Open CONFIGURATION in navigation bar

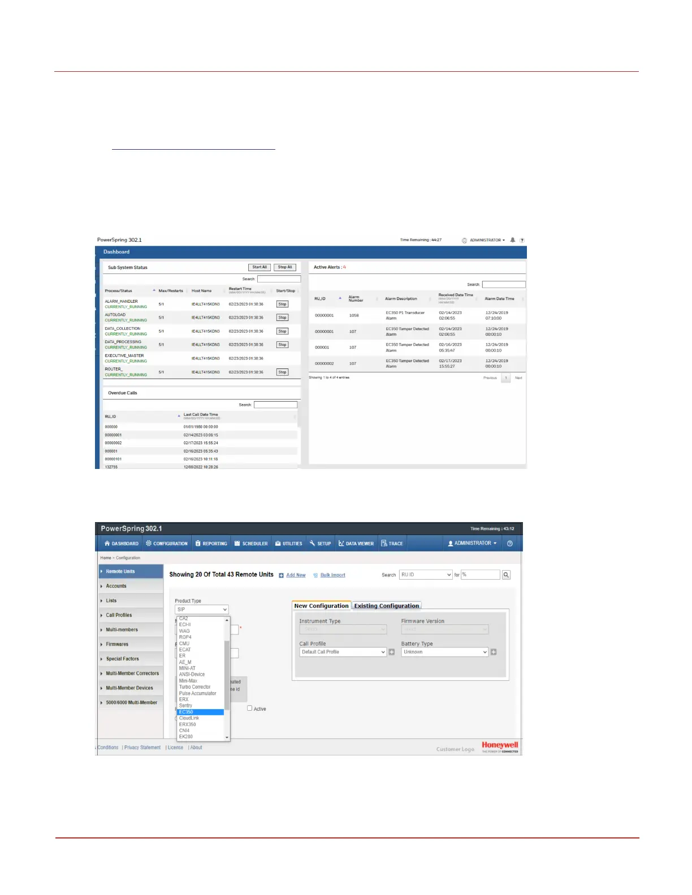(167, 544)
